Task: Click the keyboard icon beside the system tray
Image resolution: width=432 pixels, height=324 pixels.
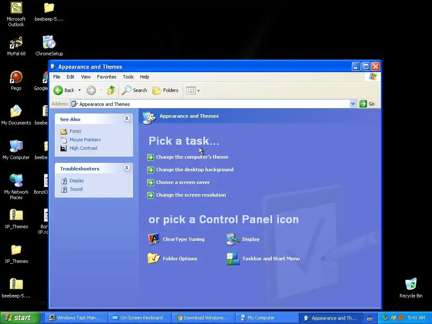Action: pyautogui.click(x=370, y=318)
